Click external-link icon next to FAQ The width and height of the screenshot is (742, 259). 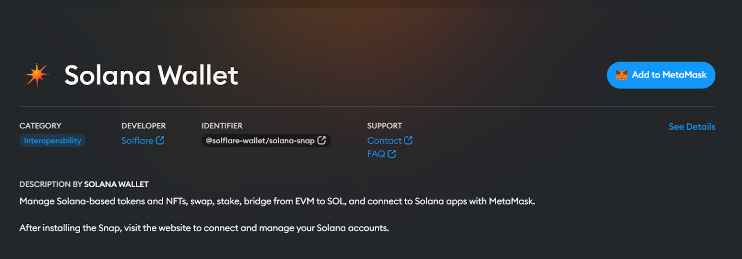pyautogui.click(x=392, y=154)
